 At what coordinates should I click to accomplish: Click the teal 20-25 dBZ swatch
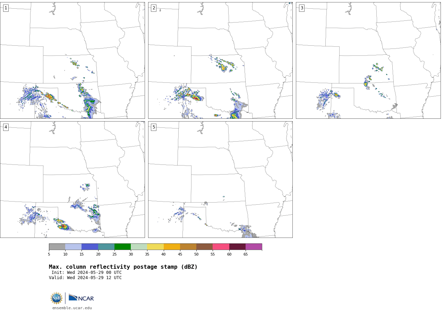pos(106,247)
